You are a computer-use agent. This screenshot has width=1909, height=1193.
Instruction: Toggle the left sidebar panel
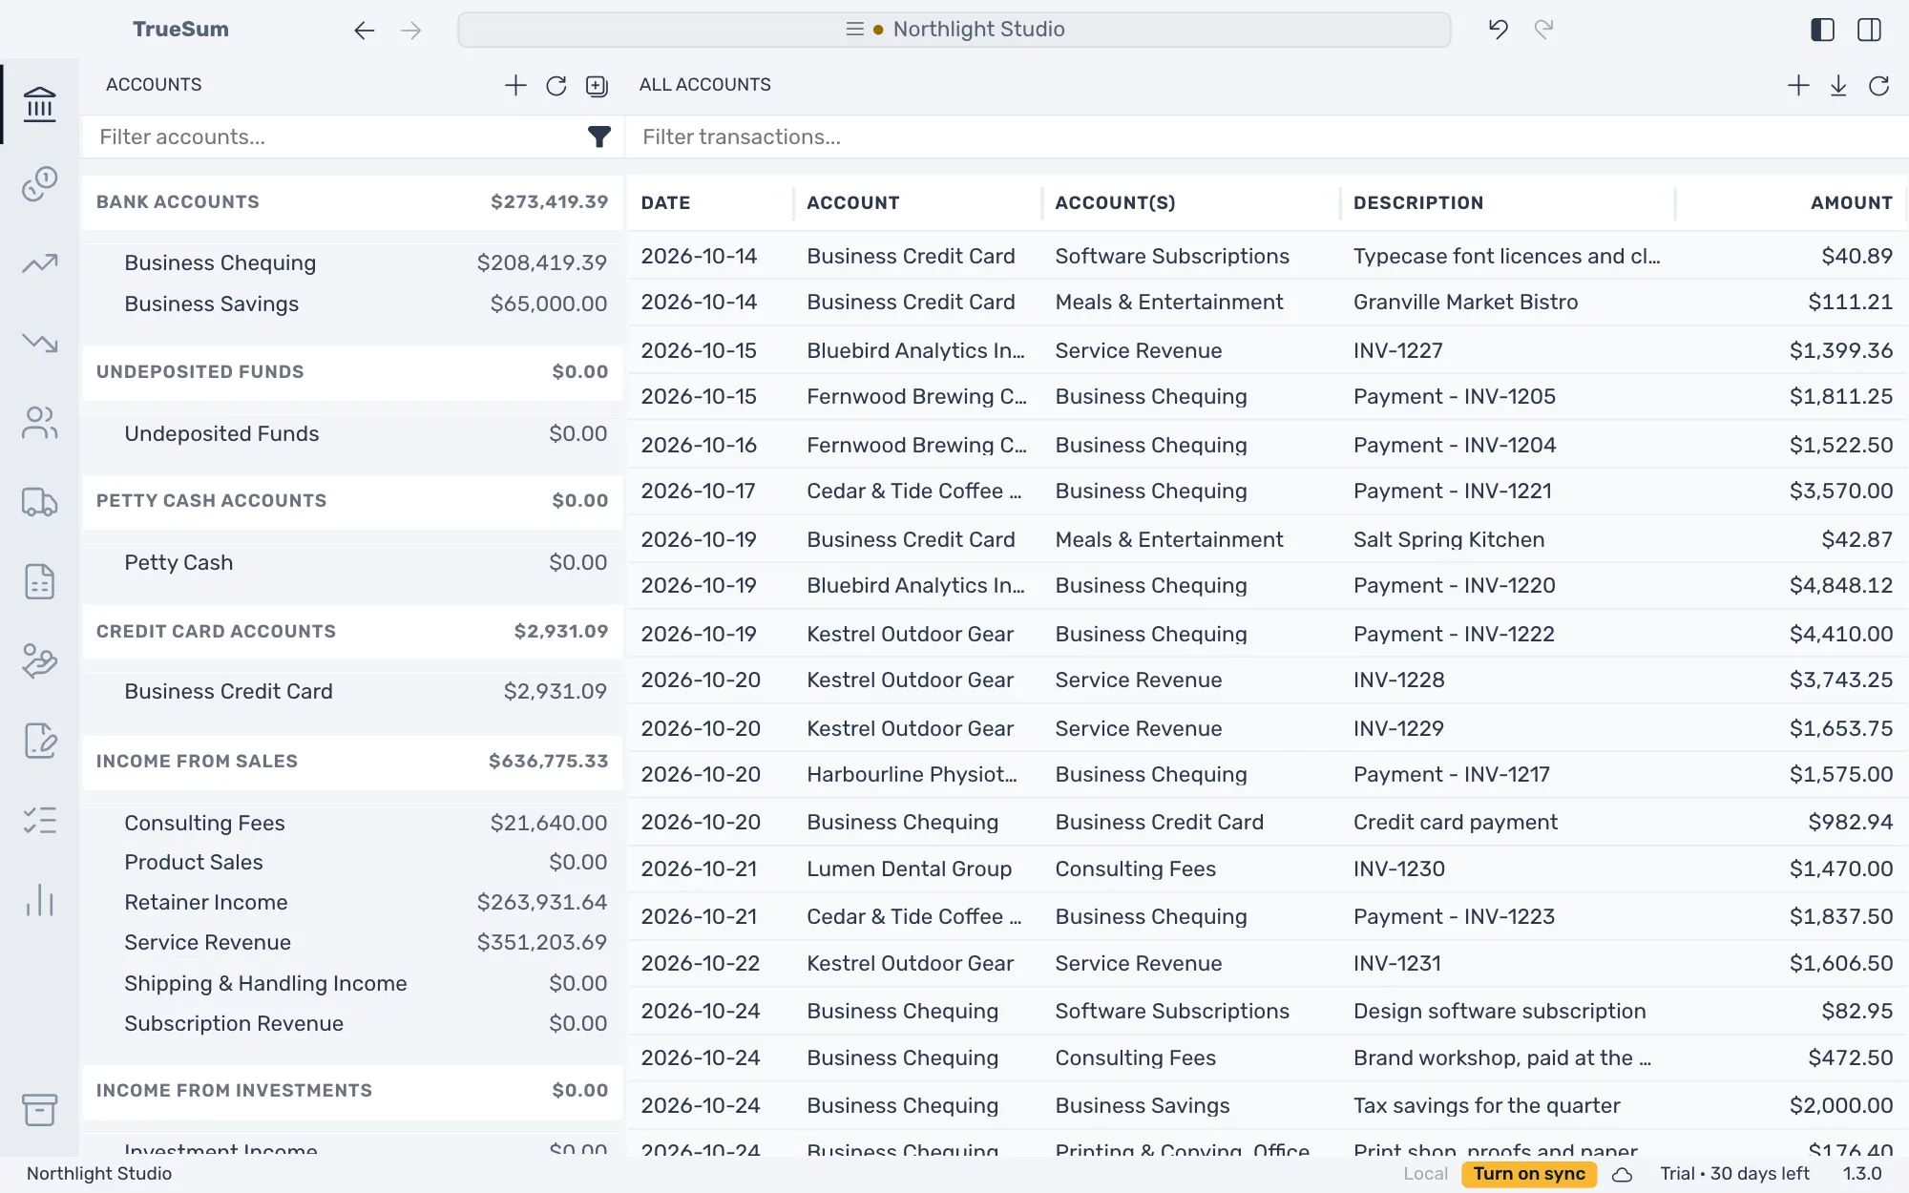pos(1822,30)
